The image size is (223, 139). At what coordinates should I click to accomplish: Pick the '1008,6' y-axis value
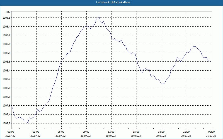pos(6,62)
